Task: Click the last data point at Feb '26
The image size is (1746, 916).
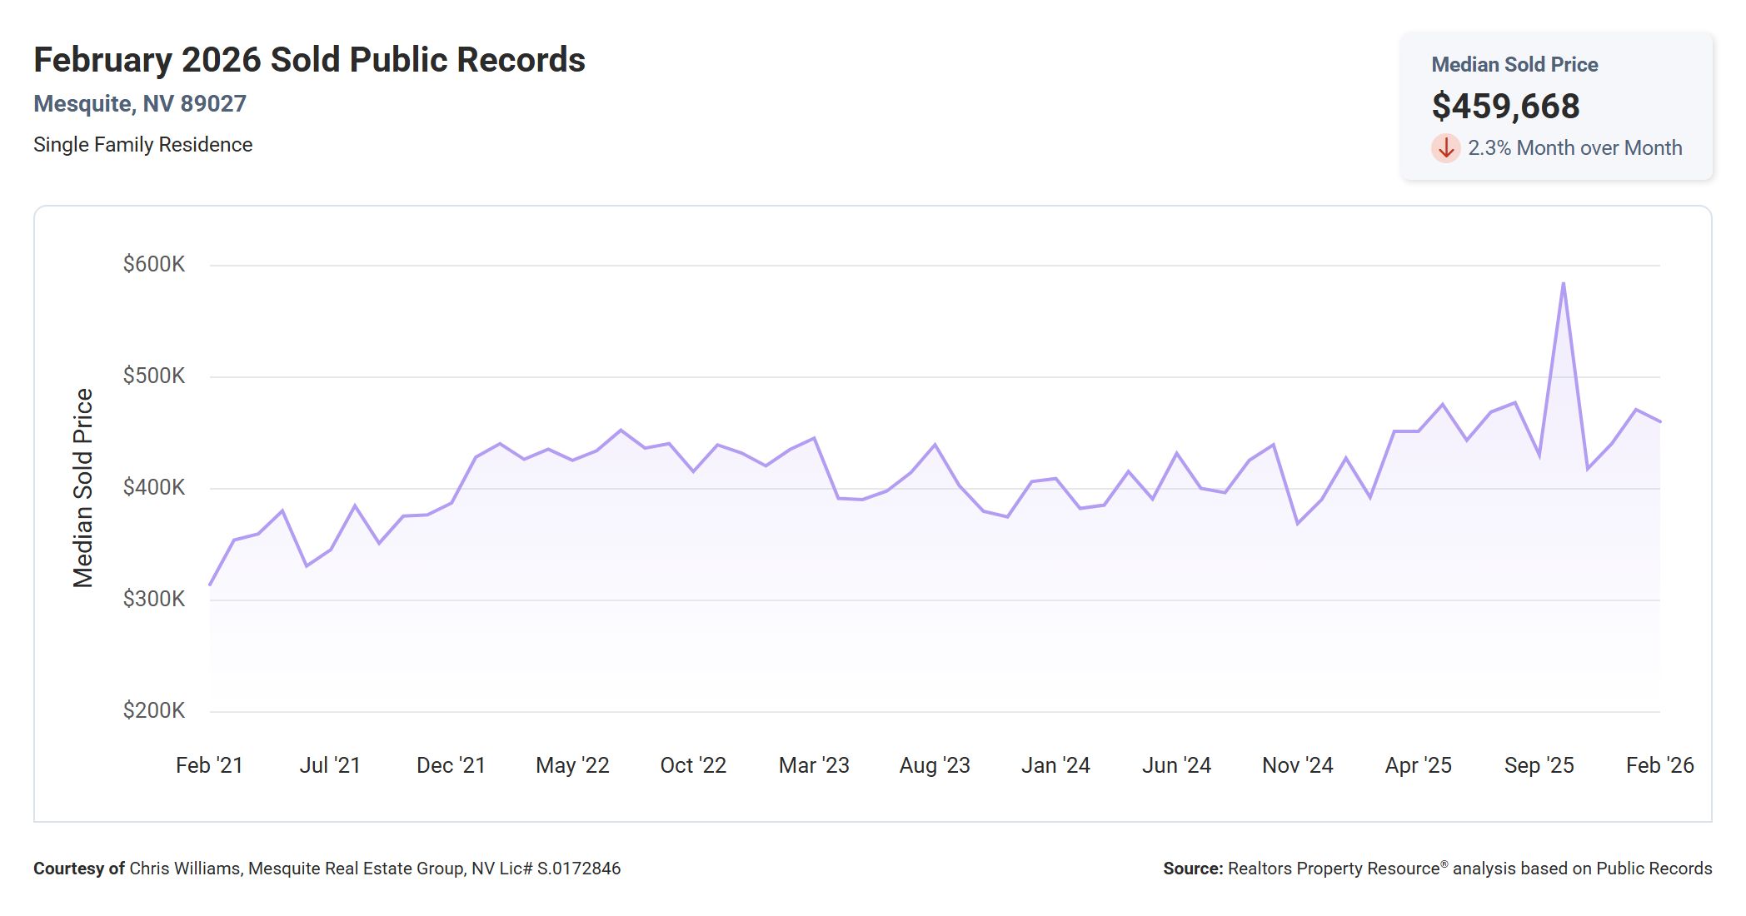Action: click(1659, 421)
